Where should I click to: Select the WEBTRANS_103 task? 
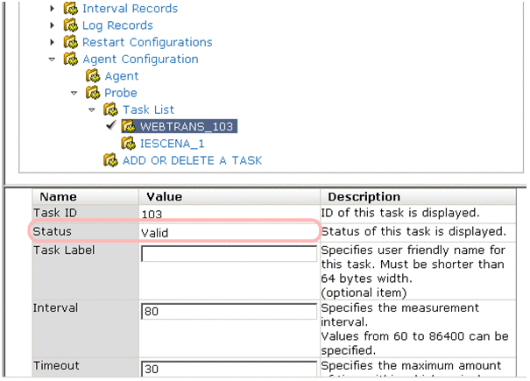(x=187, y=126)
